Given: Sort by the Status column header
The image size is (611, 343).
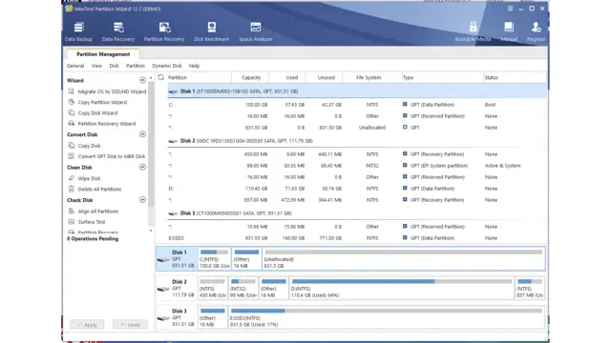Looking at the screenshot, I should tap(515, 77).
